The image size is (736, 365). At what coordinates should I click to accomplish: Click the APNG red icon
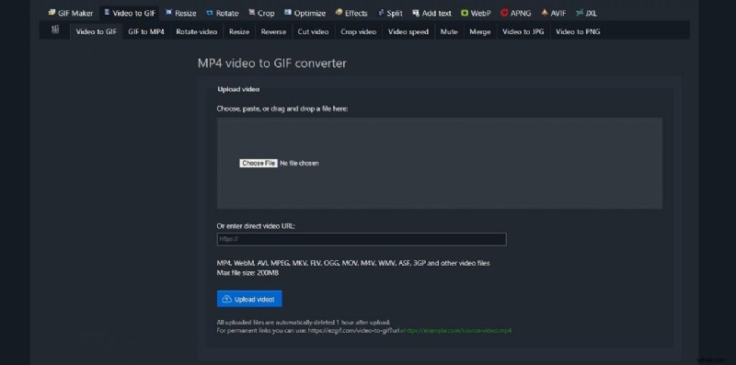504,13
